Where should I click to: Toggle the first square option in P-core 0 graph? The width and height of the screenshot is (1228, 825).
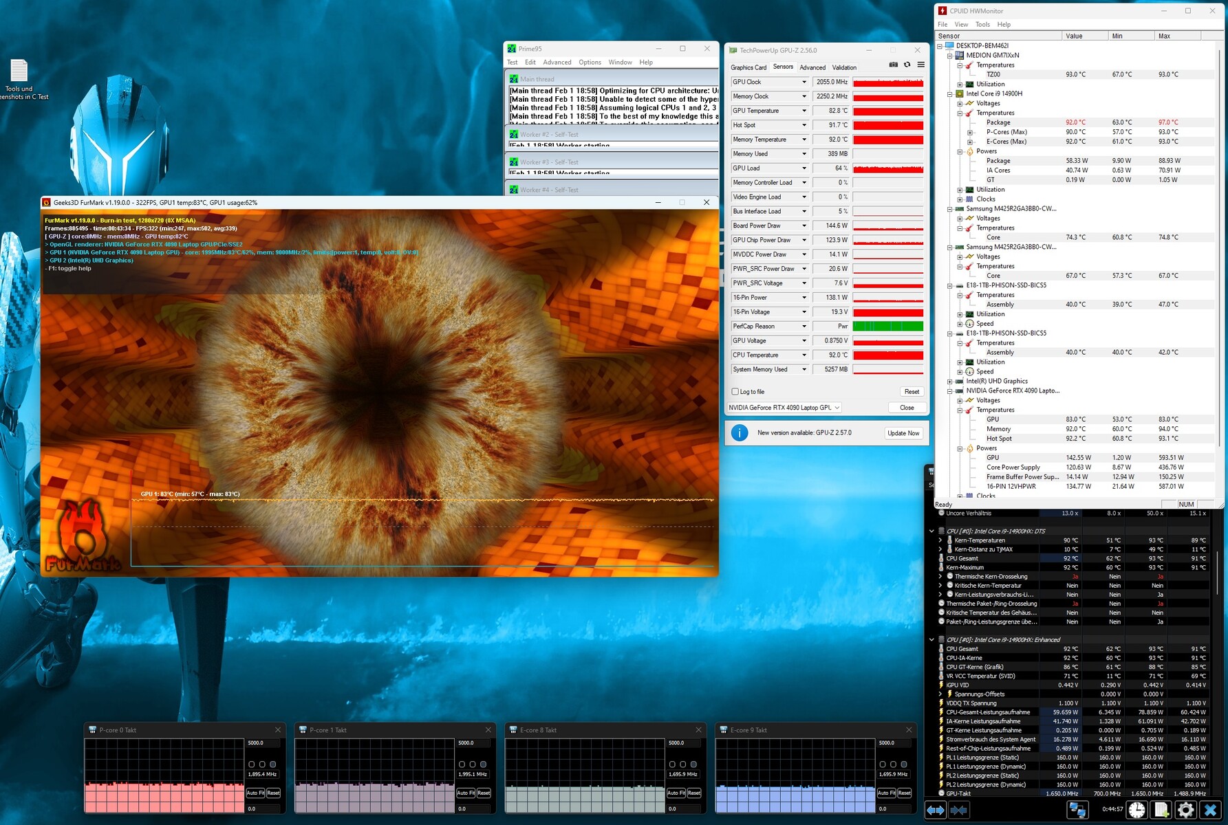click(x=251, y=764)
